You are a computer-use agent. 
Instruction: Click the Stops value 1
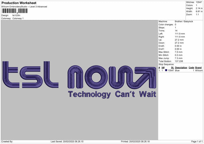175,28
